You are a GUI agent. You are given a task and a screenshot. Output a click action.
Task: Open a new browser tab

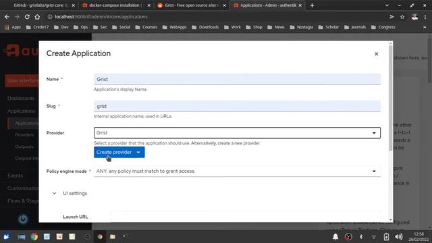point(312,5)
